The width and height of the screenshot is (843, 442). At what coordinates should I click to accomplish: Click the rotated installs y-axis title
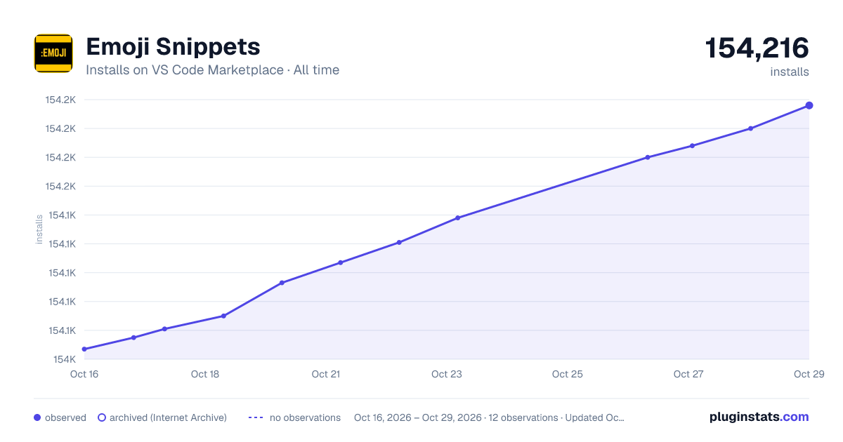[x=39, y=229]
